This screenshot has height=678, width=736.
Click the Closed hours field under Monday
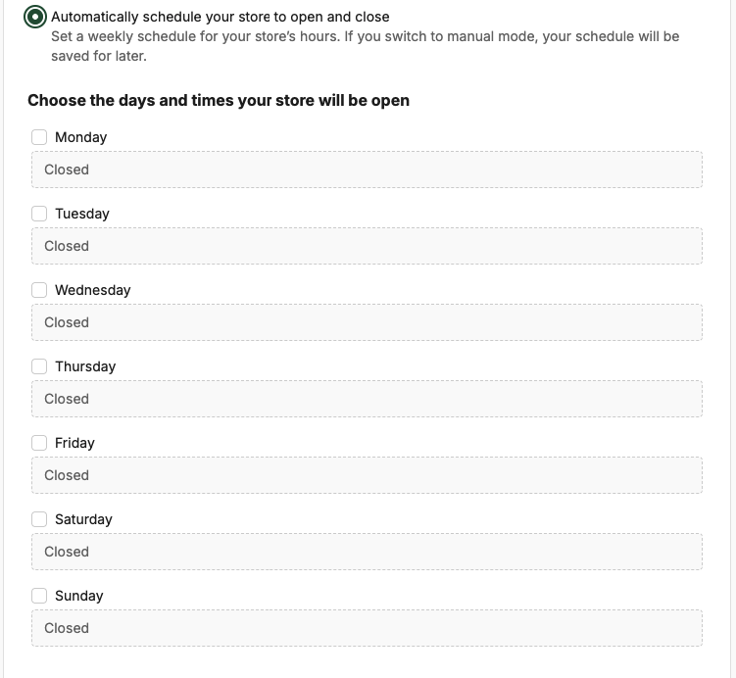coord(367,169)
